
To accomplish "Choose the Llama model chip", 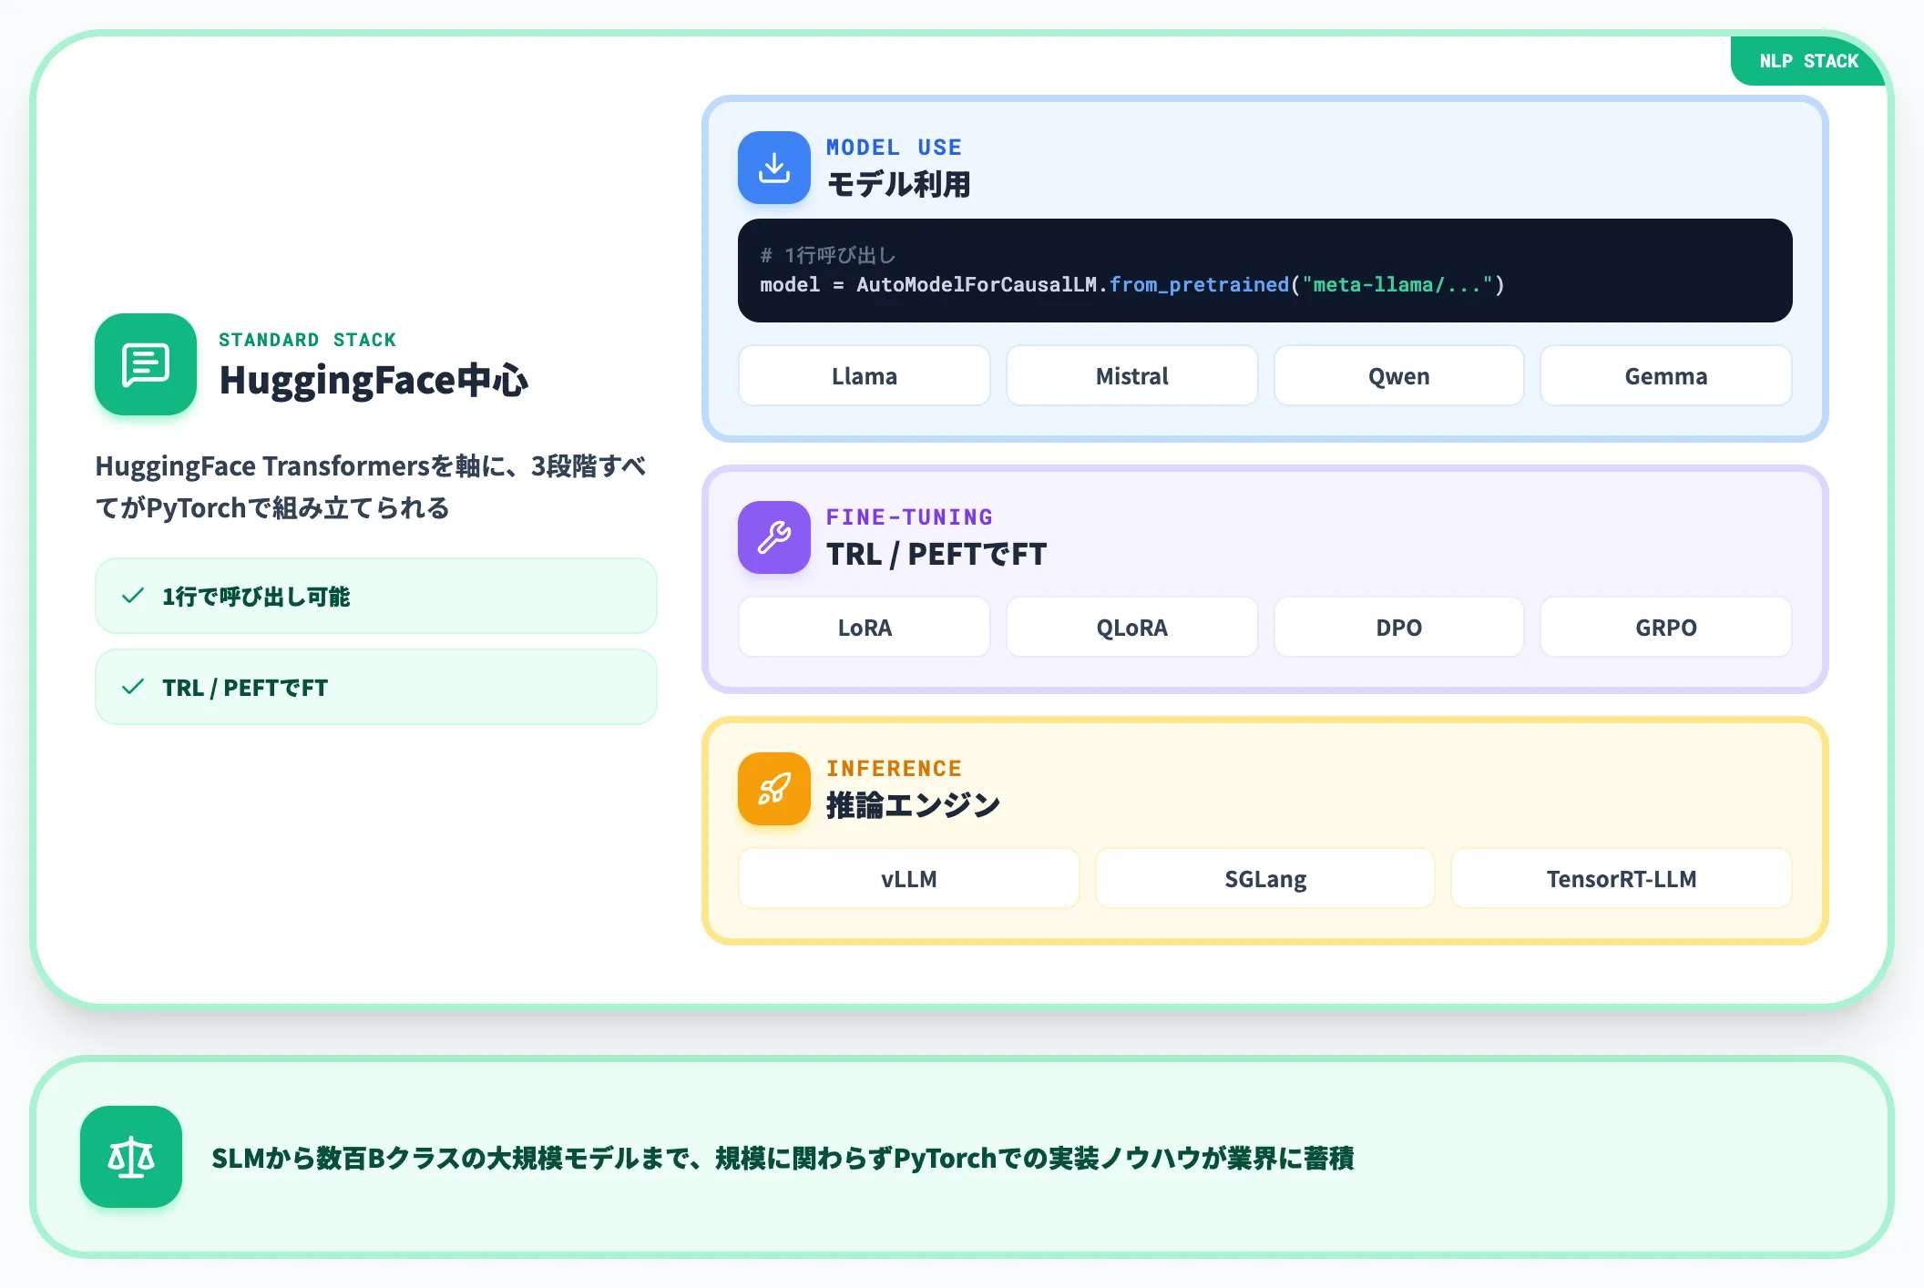I will coord(865,375).
